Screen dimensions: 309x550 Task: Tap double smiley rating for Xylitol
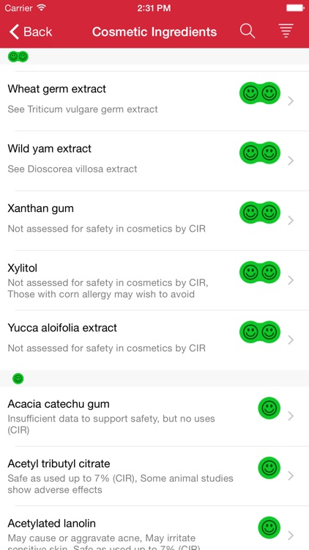pos(260,272)
